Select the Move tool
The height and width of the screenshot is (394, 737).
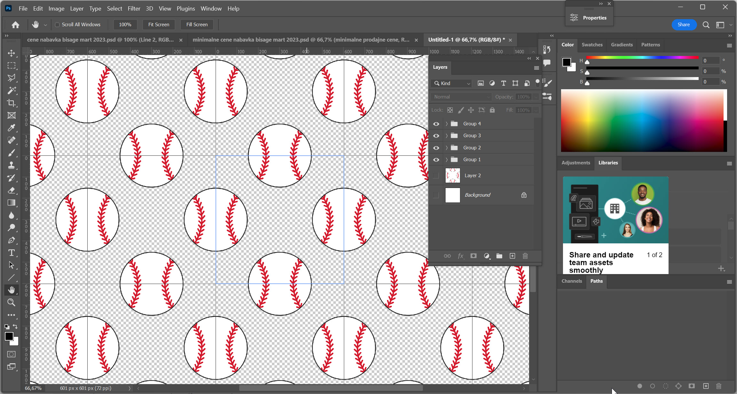(12, 53)
